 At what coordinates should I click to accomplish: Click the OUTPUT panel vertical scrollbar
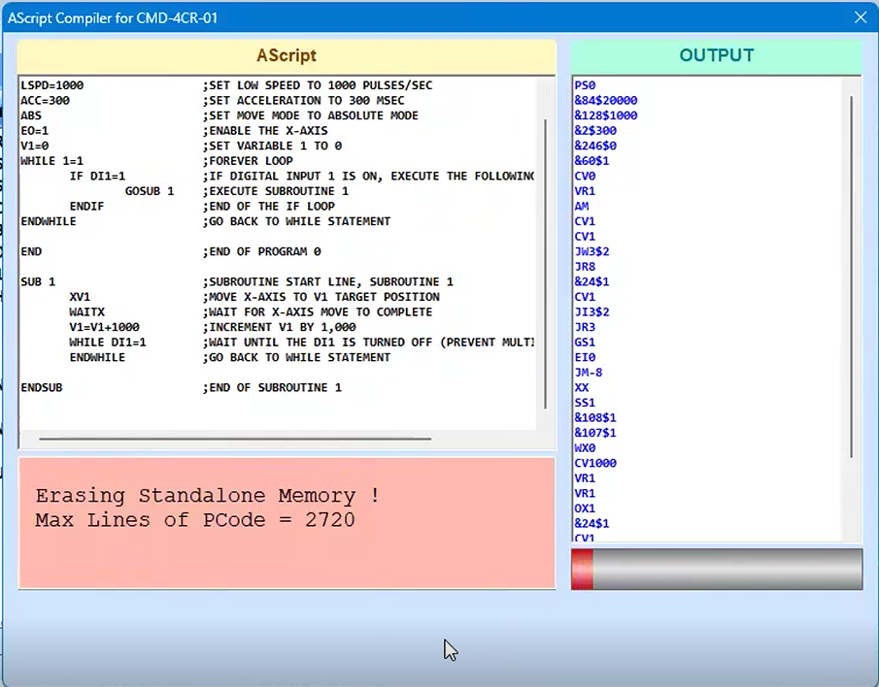point(852,277)
